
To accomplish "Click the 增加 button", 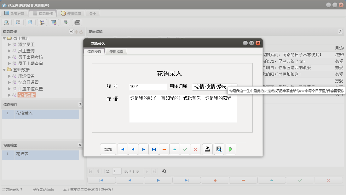I will [108, 149].
